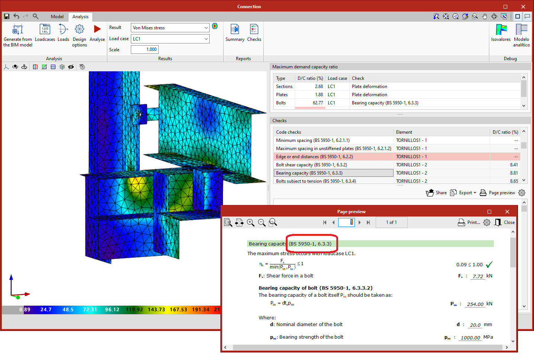Click the page number field in Page preview
Viewport: 534px width, 358px height.
(x=346, y=222)
